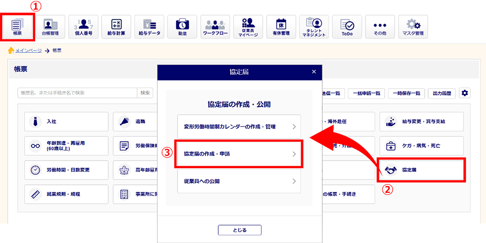Select the 個人番号 toolbar icon

click(83, 27)
